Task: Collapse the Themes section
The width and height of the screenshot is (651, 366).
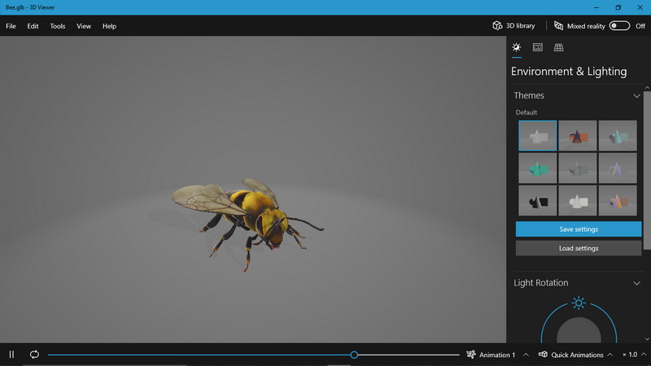Action: (x=636, y=96)
